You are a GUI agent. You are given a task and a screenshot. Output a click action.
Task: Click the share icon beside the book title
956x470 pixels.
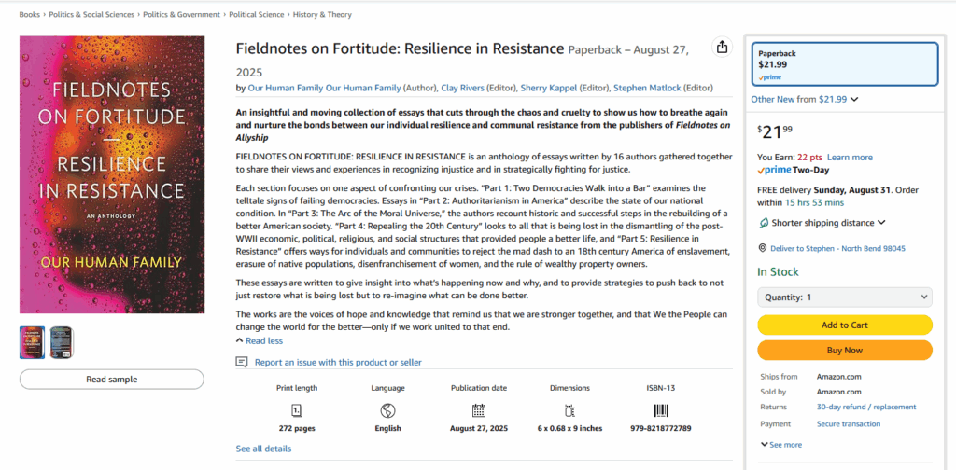tap(722, 48)
